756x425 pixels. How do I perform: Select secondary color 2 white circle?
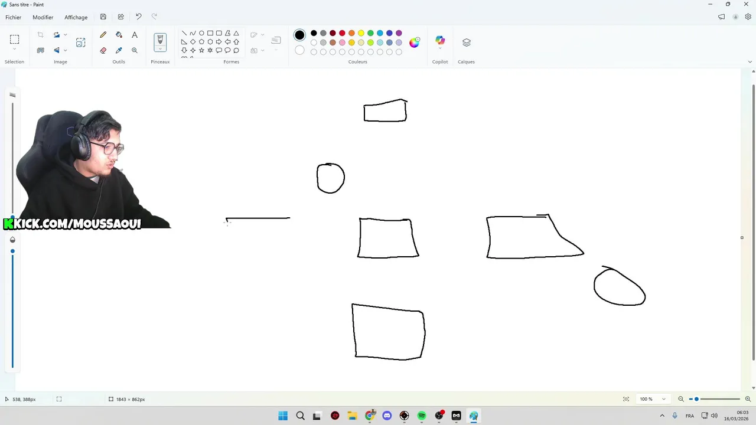click(x=299, y=51)
